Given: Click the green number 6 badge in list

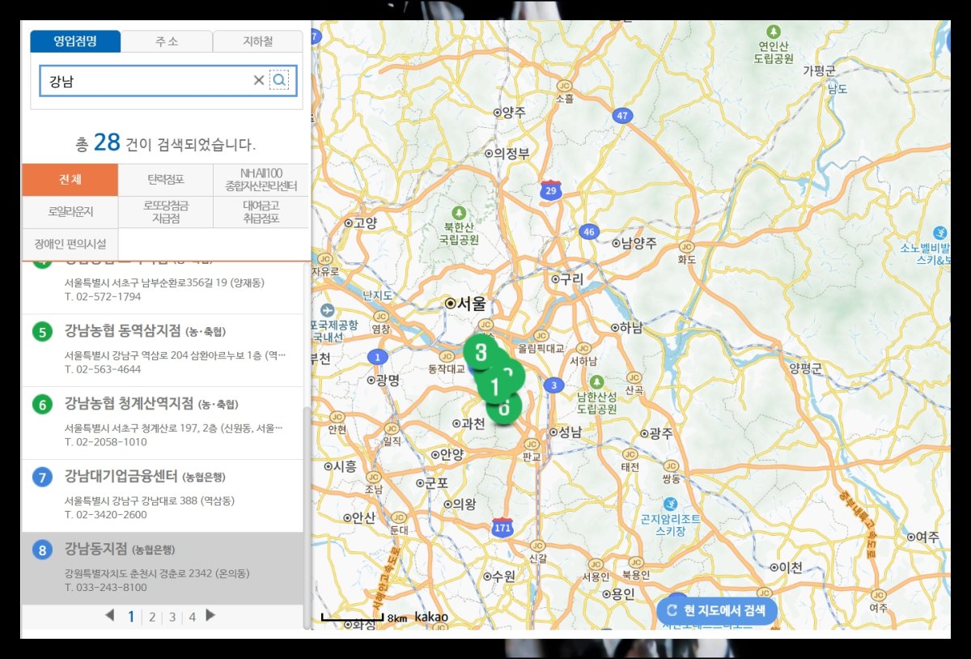Looking at the screenshot, I should [43, 405].
